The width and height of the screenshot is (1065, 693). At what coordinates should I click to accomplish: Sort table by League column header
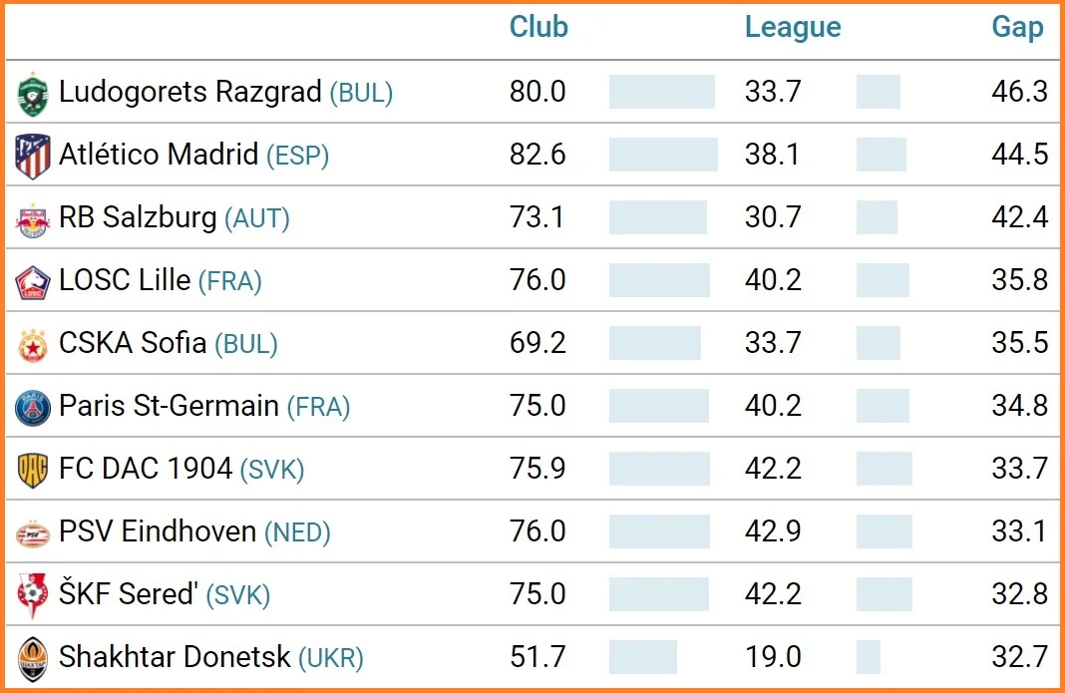pyautogui.click(x=793, y=27)
